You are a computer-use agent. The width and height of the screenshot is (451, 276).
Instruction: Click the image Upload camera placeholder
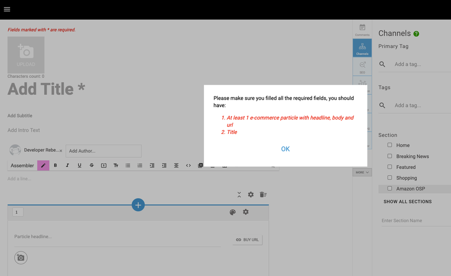pos(26,55)
